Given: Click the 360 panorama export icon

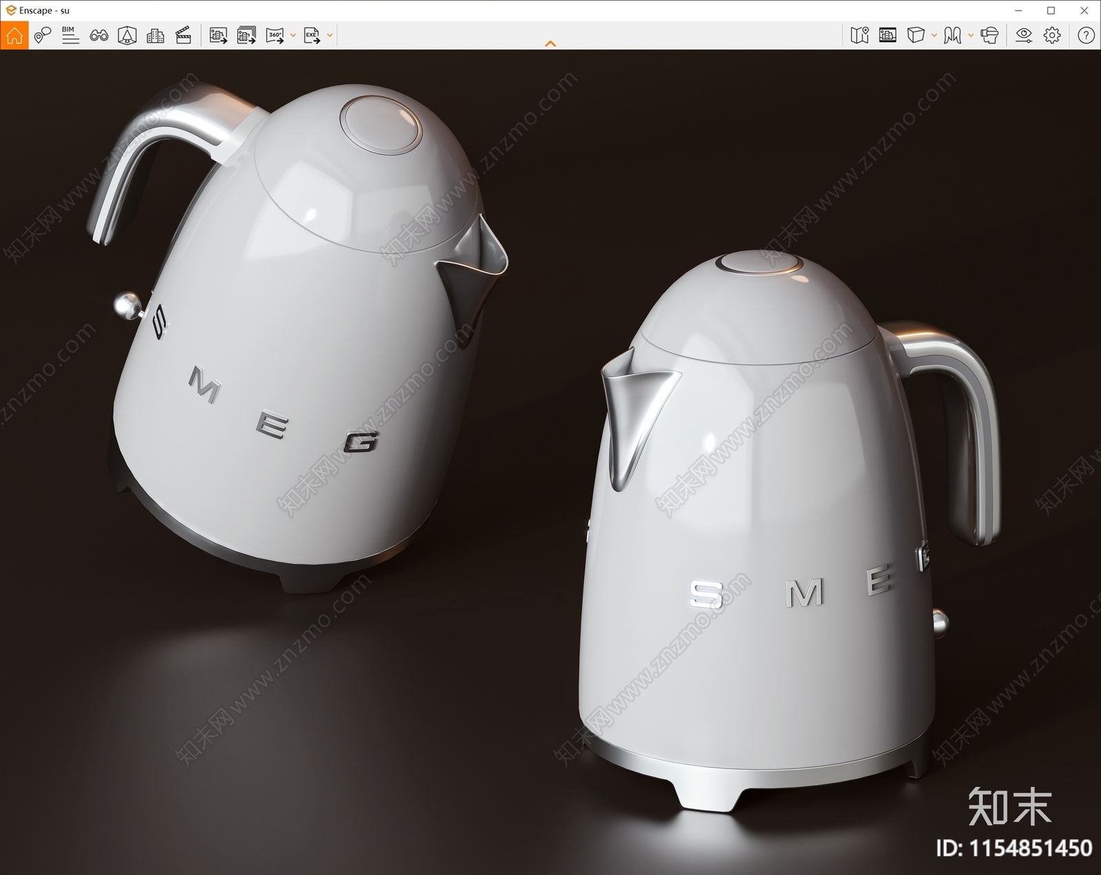Looking at the screenshot, I should point(275,35).
